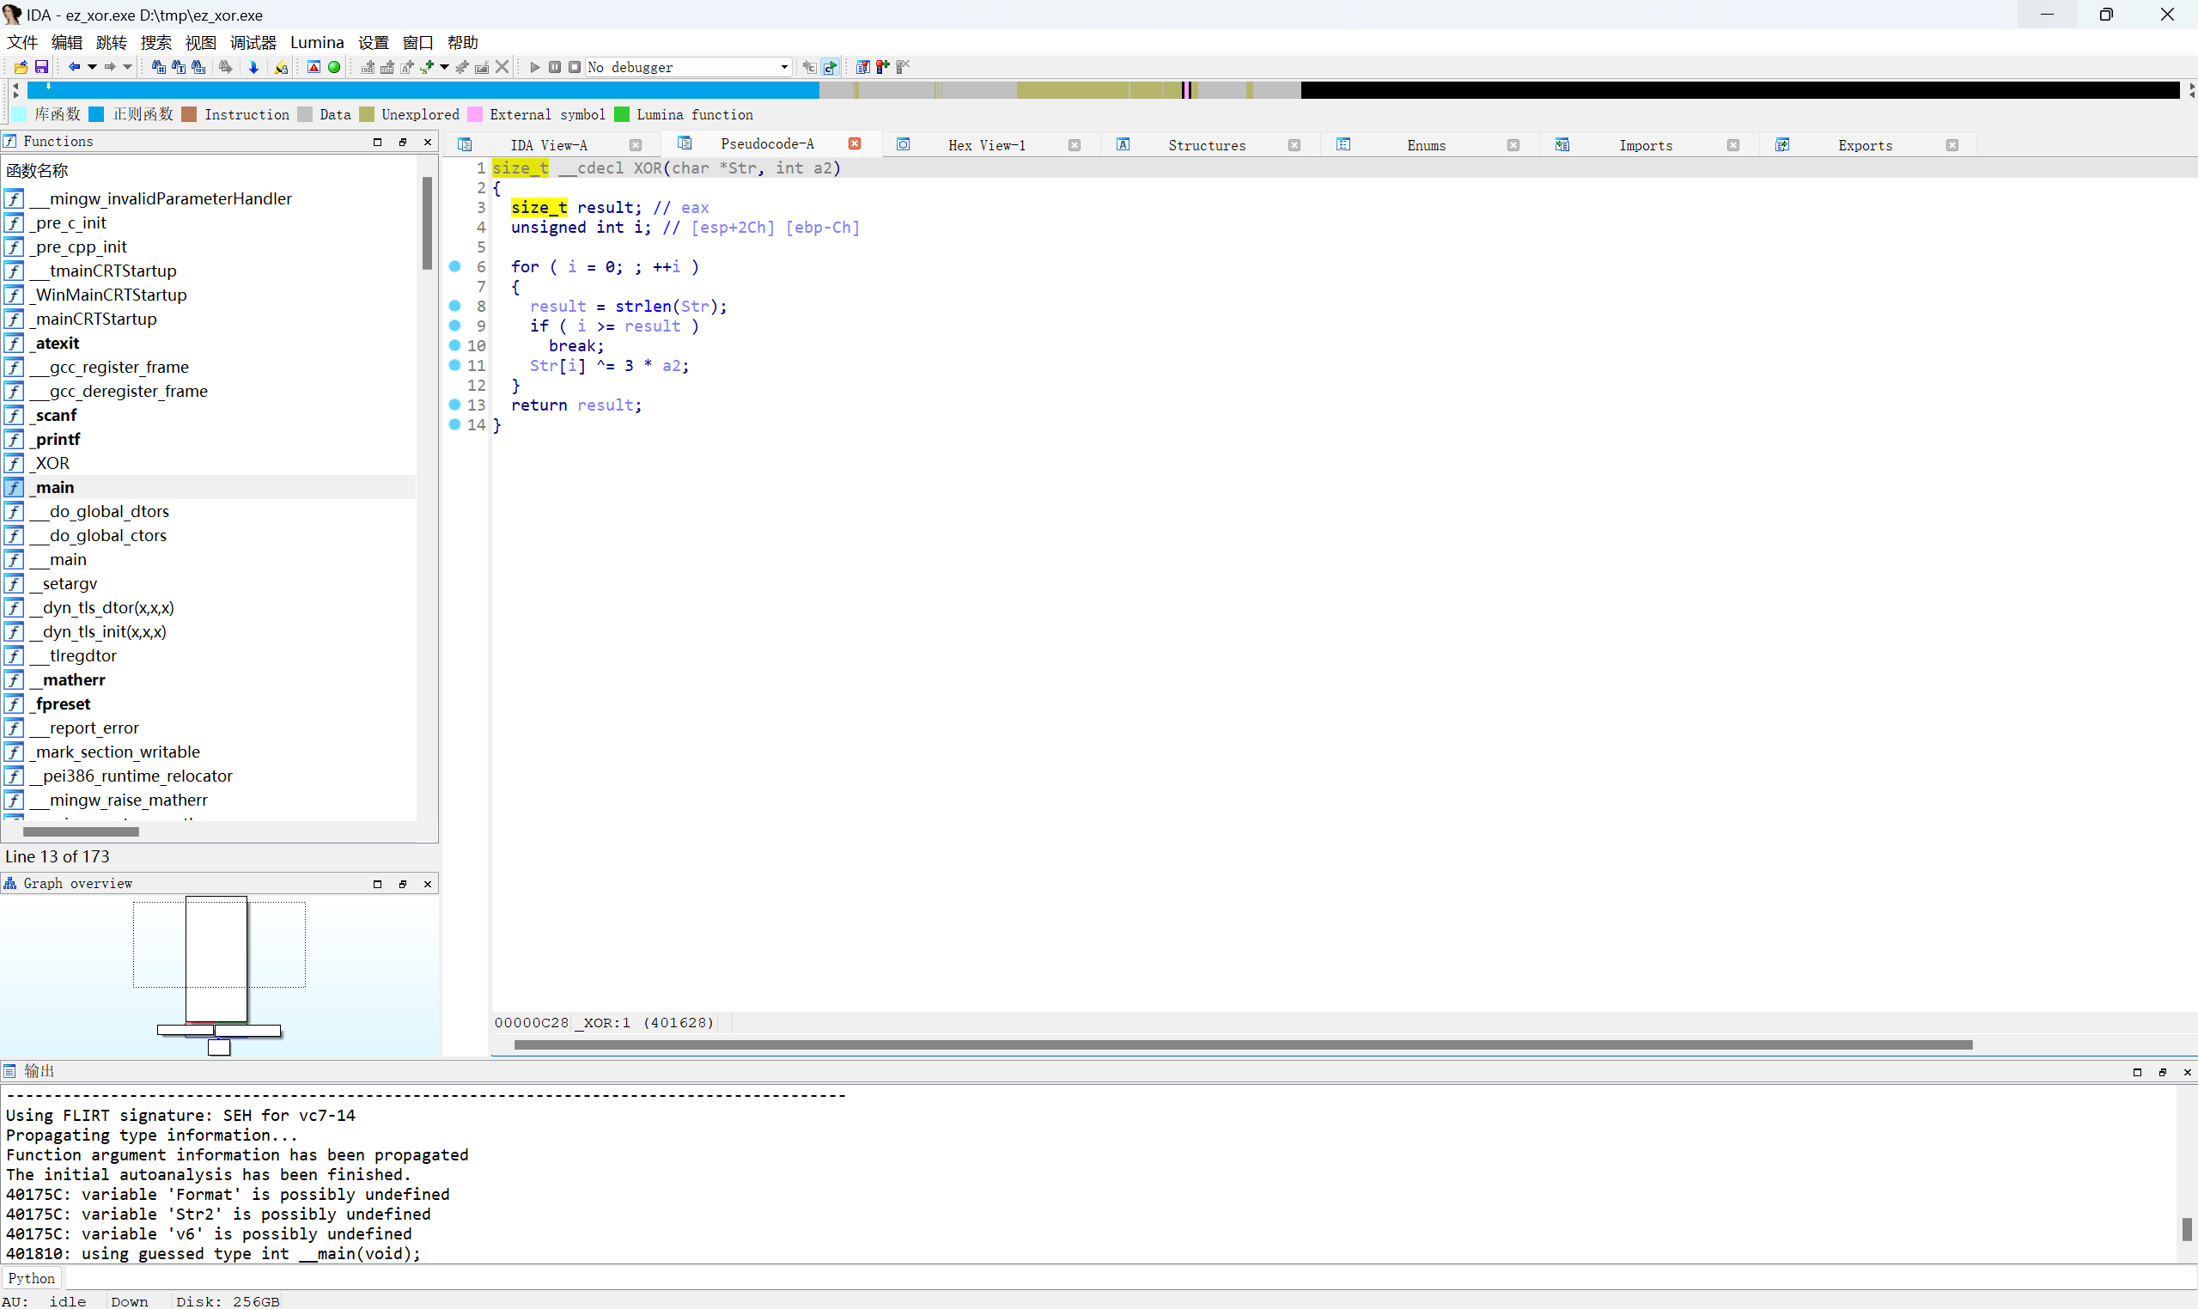Toggle breakpoint dot on line 9
The height and width of the screenshot is (1309, 2198).
455,326
